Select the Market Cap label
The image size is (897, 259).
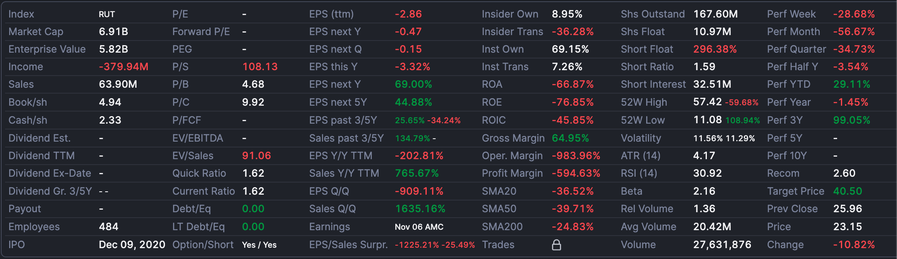point(36,32)
